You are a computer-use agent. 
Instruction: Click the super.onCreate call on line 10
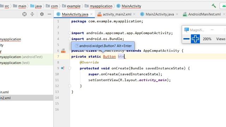point(125,74)
